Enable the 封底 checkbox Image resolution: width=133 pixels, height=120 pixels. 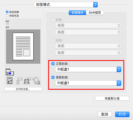[x=53, y=40]
